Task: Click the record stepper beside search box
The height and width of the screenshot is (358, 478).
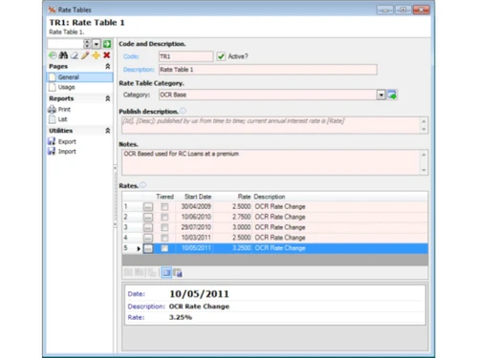Action: click(x=87, y=44)
